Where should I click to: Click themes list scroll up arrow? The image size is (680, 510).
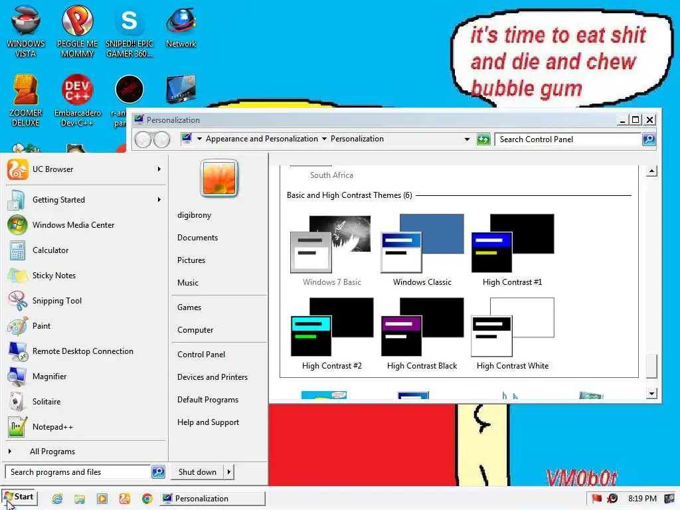651,171
